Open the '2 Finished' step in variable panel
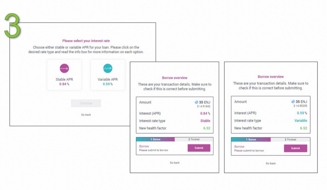 click(x=290, y=139)
